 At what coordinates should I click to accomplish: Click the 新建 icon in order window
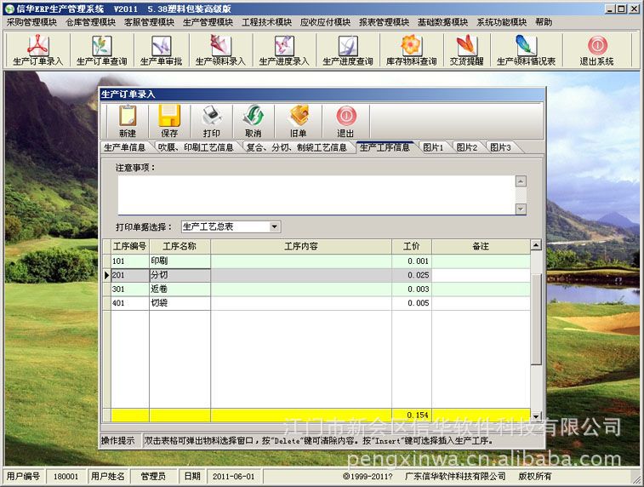point(128,121)
